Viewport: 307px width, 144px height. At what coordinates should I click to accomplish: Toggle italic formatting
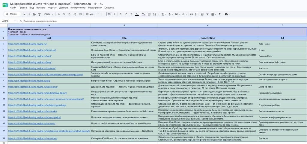[x=126, y=14]
